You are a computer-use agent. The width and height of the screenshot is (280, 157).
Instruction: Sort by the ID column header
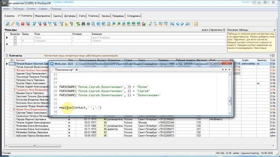point(12,60)
